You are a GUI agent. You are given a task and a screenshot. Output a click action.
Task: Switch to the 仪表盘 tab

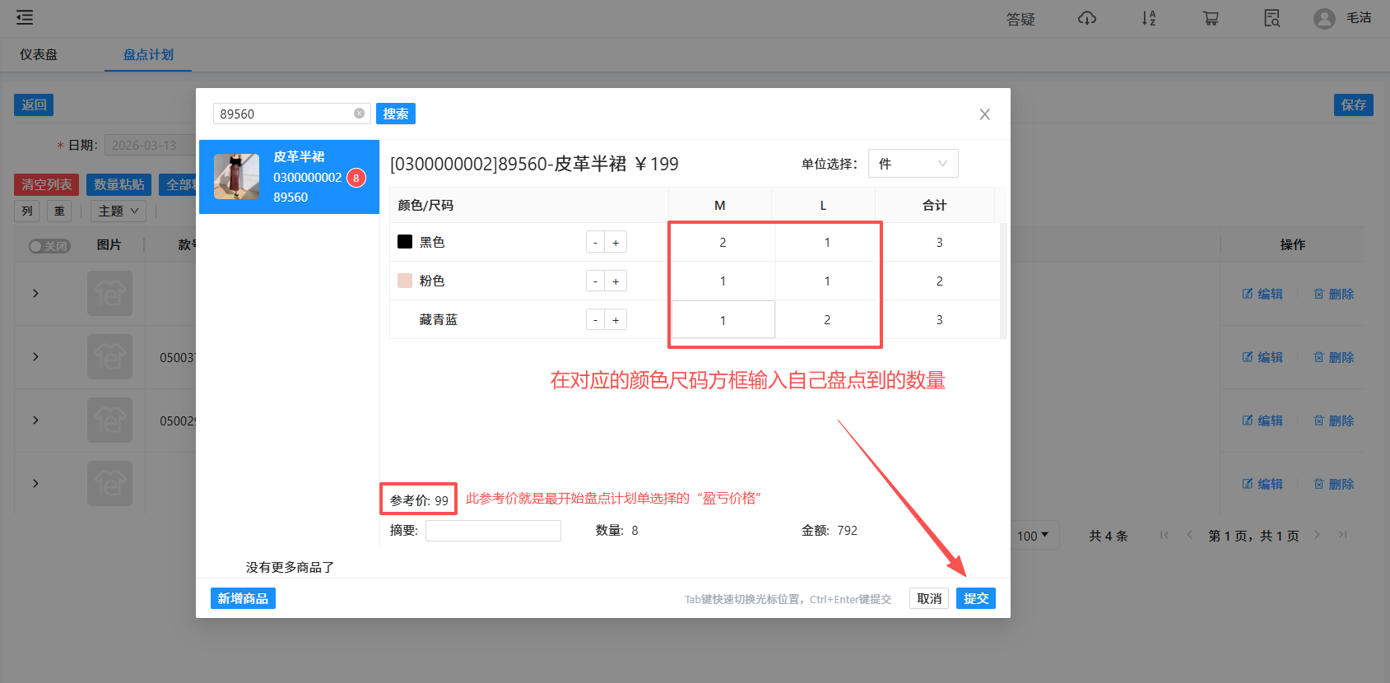coord(39,54)
